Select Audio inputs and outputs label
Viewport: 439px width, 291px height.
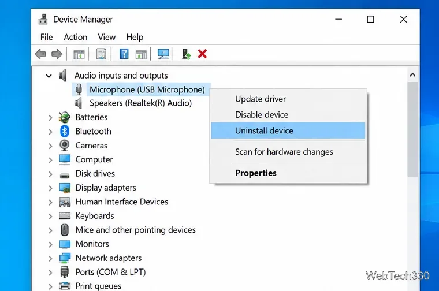121,76
